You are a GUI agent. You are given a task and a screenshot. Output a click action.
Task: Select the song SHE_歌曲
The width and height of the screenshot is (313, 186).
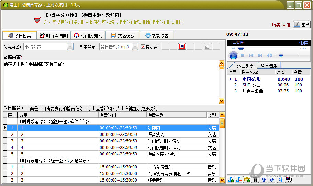pyautogui.click(x=251, y=85)
